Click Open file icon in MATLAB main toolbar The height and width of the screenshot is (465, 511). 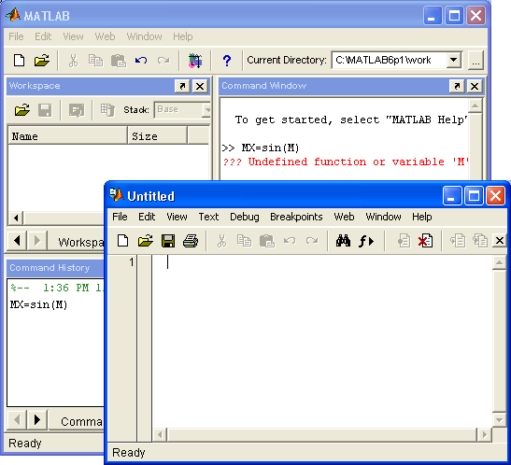coord(42,61)
